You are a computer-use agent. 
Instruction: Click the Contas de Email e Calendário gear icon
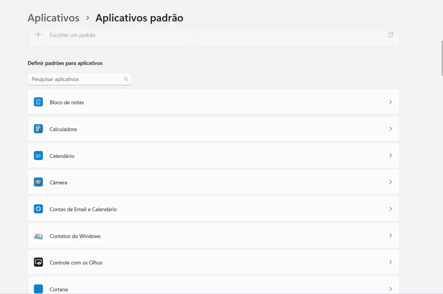tap(39, 209)
